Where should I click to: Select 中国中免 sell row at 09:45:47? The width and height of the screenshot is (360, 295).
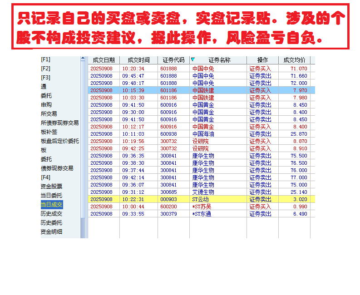pyautogui.click(x=202, y=76)
